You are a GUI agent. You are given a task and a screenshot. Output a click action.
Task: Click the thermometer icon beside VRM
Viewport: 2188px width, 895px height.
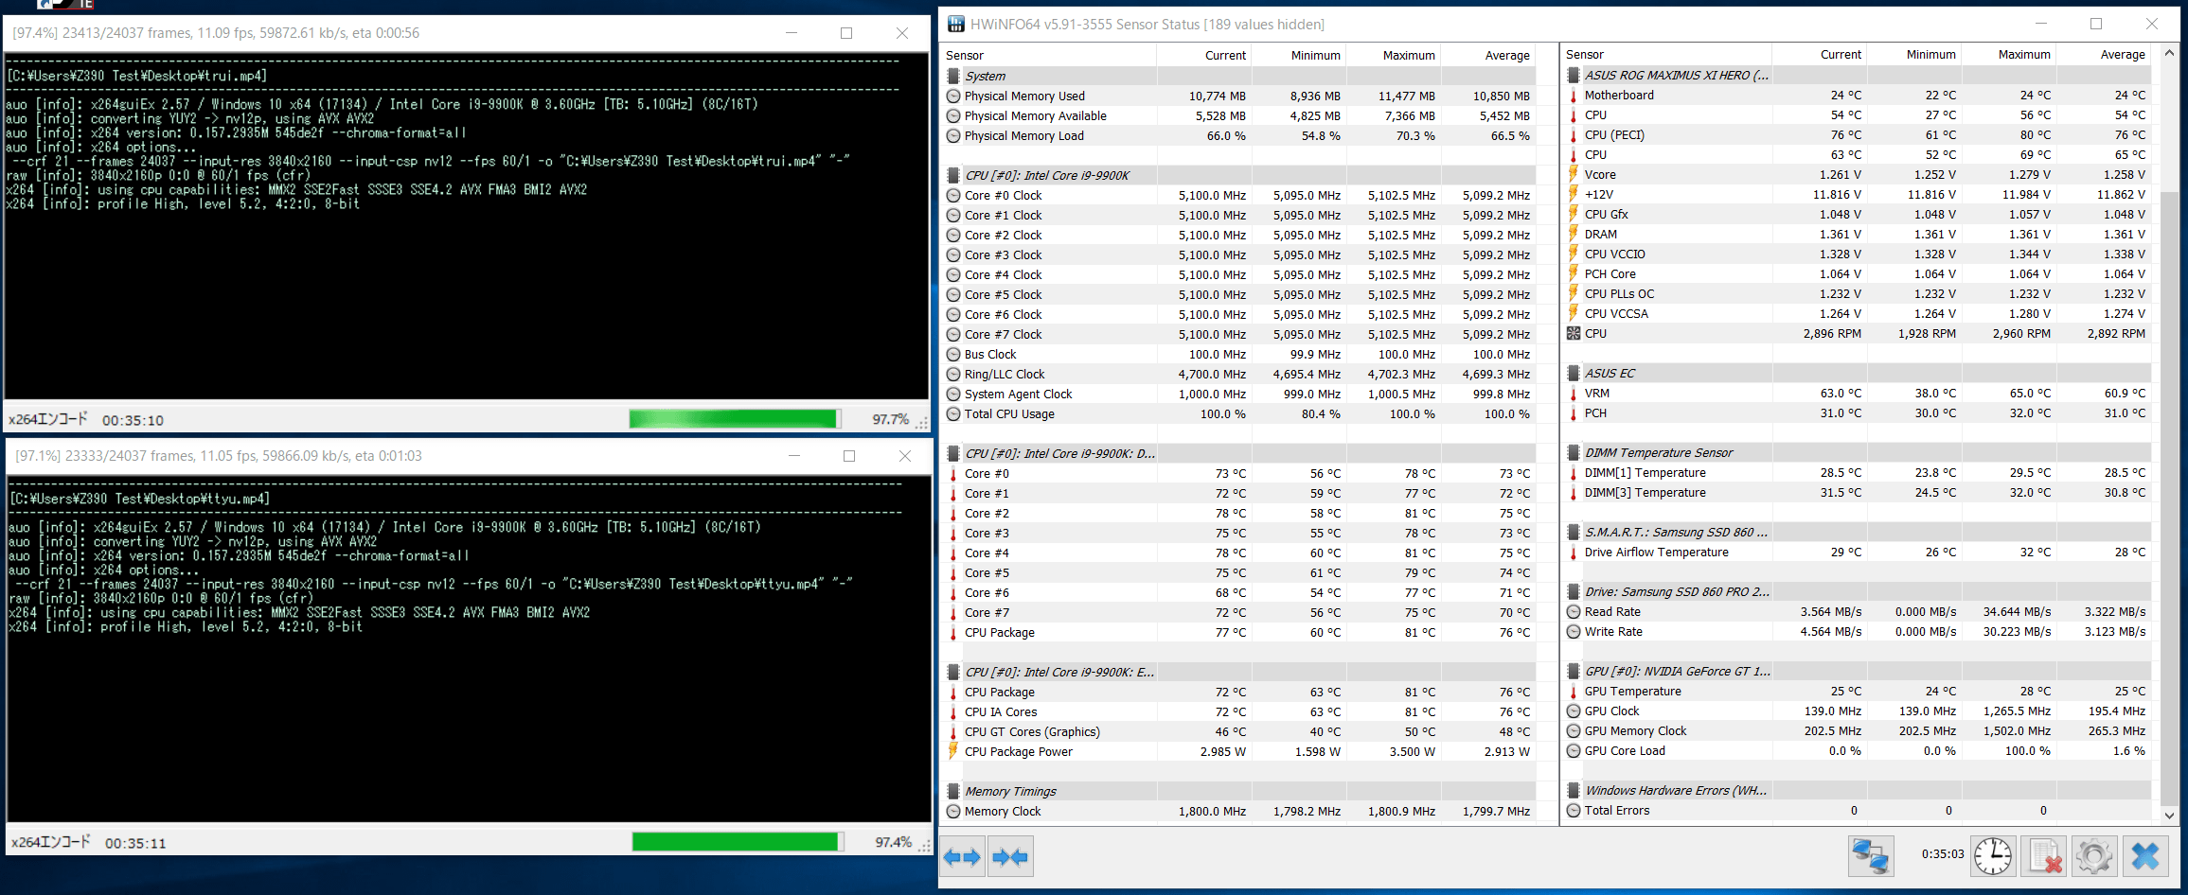(1574, 393)
